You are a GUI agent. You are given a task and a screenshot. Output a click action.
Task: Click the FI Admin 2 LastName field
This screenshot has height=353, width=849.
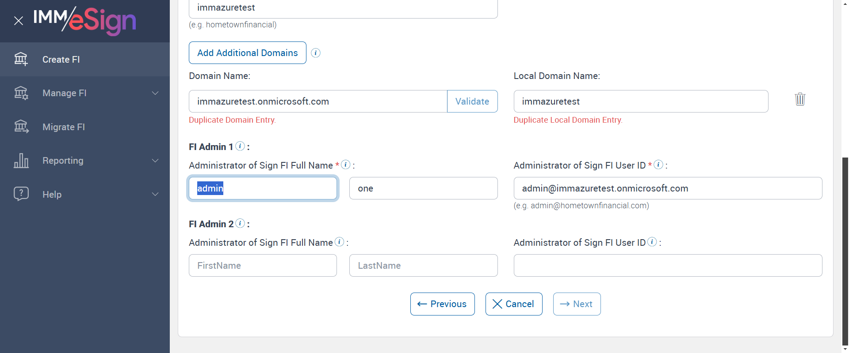pos(423,266)
